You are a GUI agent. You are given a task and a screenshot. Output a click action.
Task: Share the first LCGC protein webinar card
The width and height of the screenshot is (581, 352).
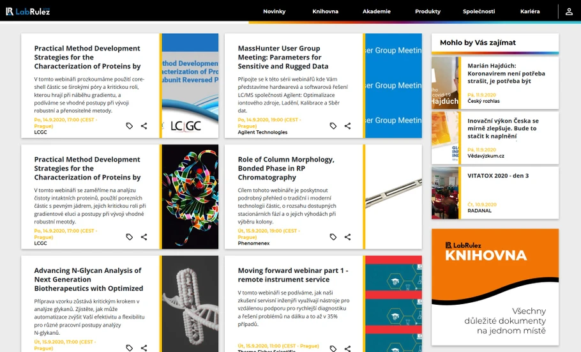point(144,126)
